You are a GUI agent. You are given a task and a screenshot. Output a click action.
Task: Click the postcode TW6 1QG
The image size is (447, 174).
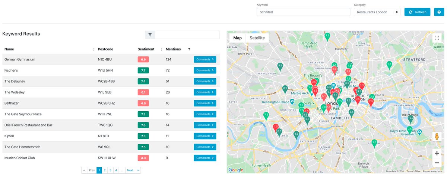pyautogui.click(x=106, y=125)
